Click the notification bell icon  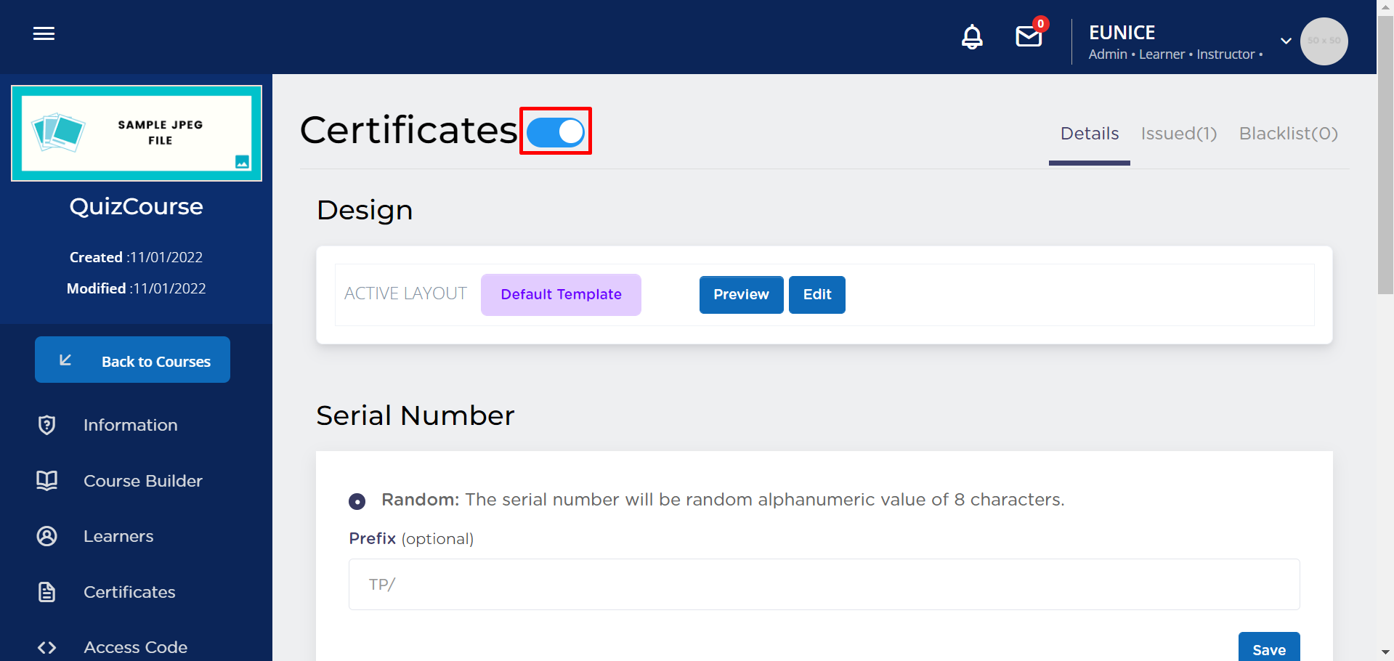click(x=972, y=36)
